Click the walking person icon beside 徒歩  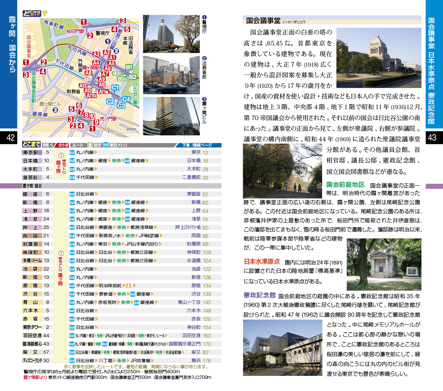(90, 145)
